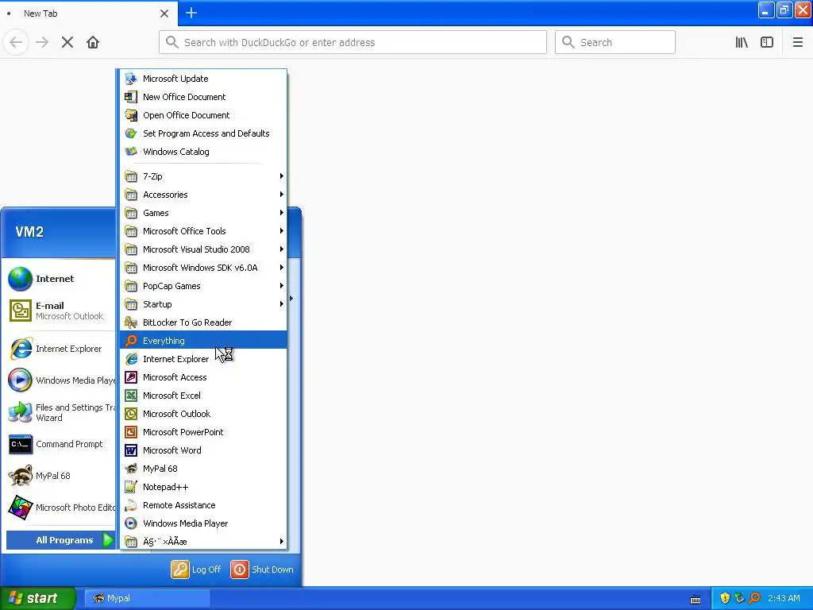The image size is (813, 610).
Task: Open the browser hamburger menu
Action: tap(797, 43)
